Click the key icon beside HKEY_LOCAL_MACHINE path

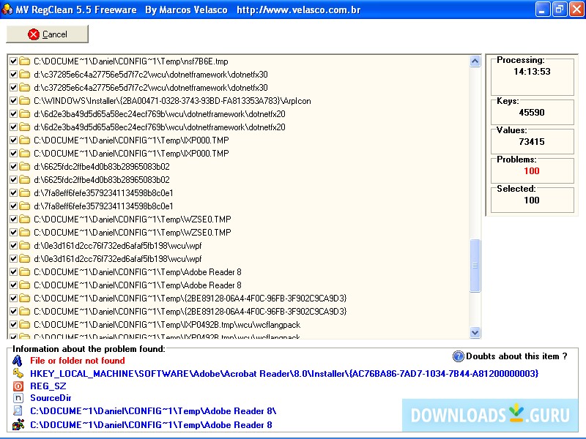pyautogui.click(x=18, y=373)
